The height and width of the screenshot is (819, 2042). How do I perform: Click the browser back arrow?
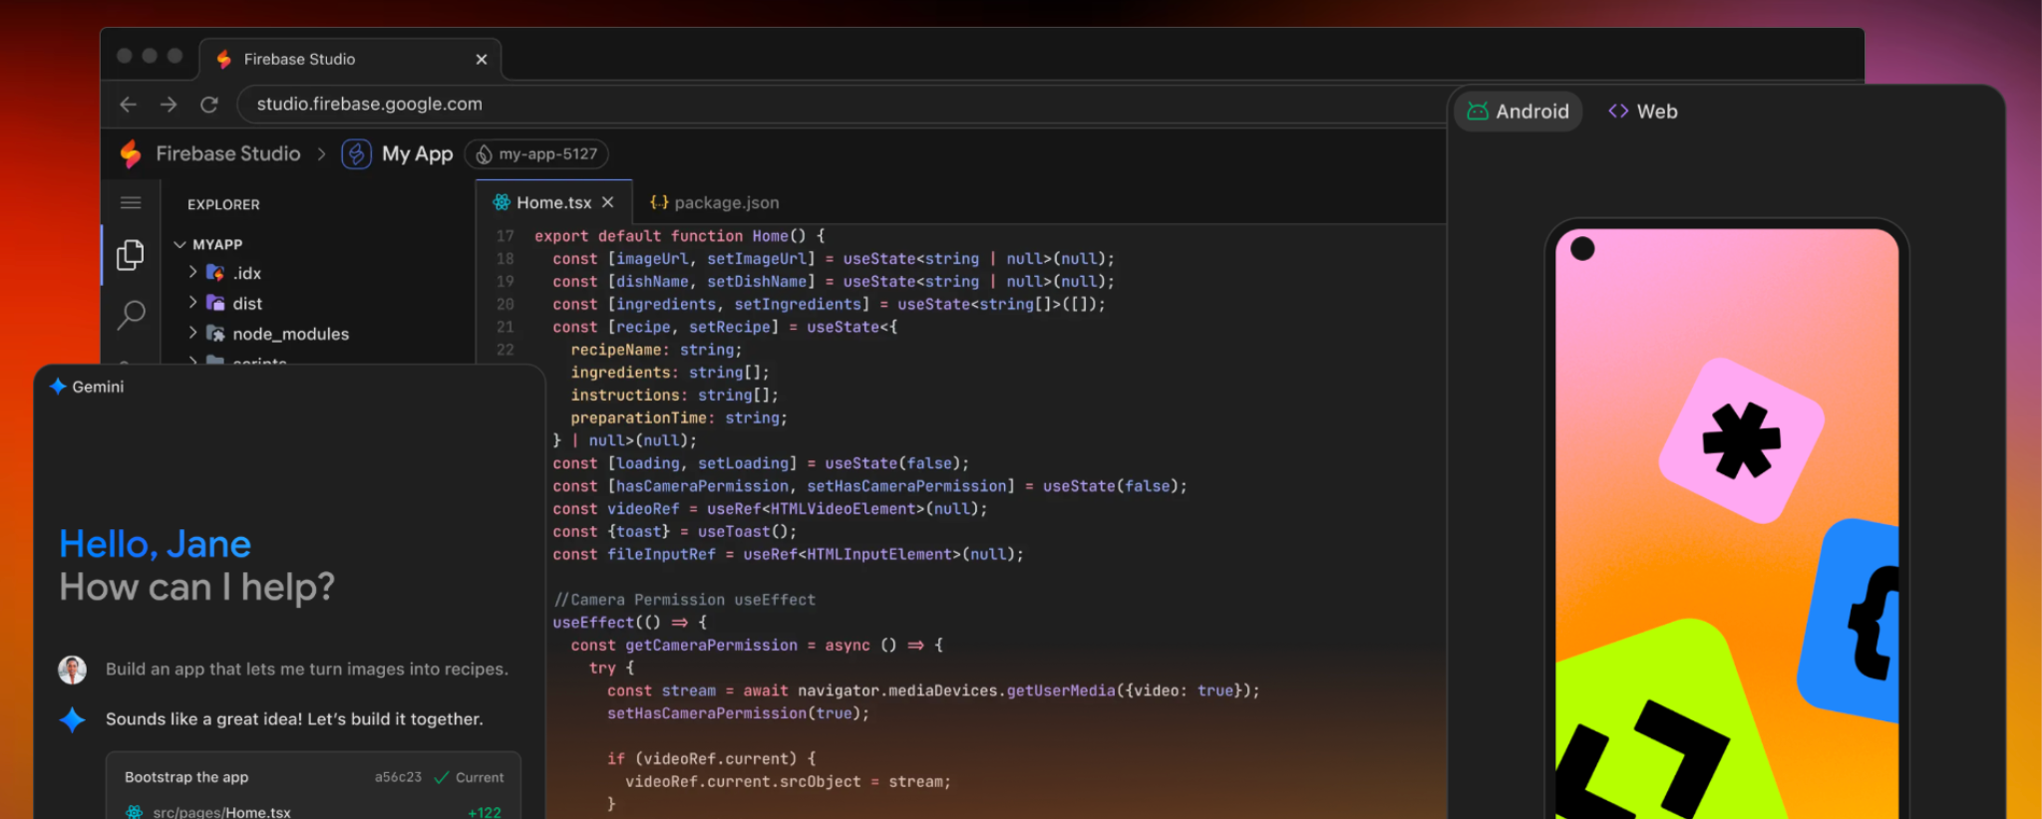pos(128,105)
